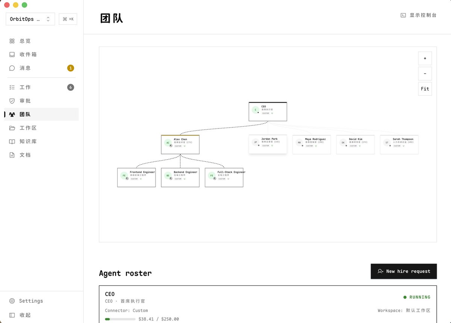Click the Fit button on the chart
Screen dimensions: 451x323
[x=425, y=89]
